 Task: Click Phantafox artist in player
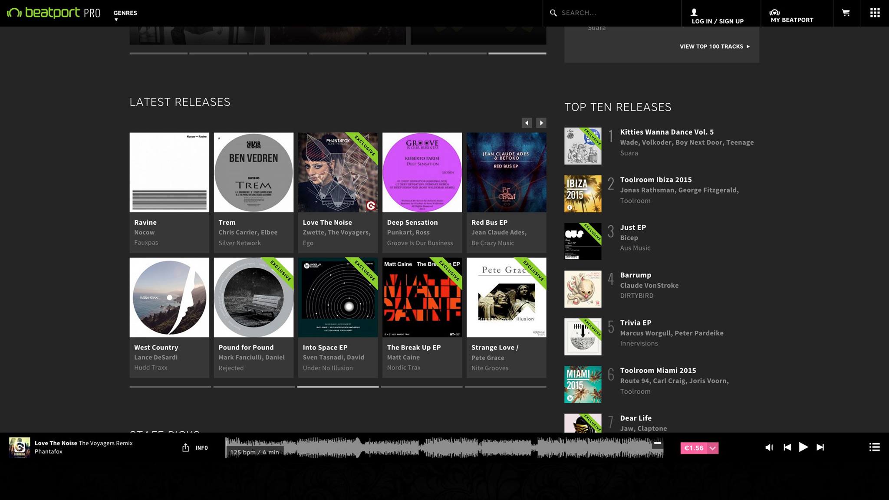point(49,451)
